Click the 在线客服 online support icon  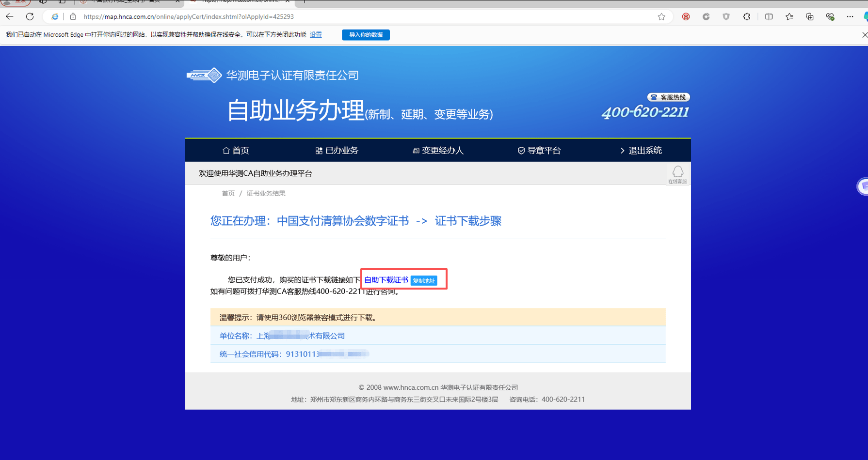pyautogui.click(x=677, y=174)
